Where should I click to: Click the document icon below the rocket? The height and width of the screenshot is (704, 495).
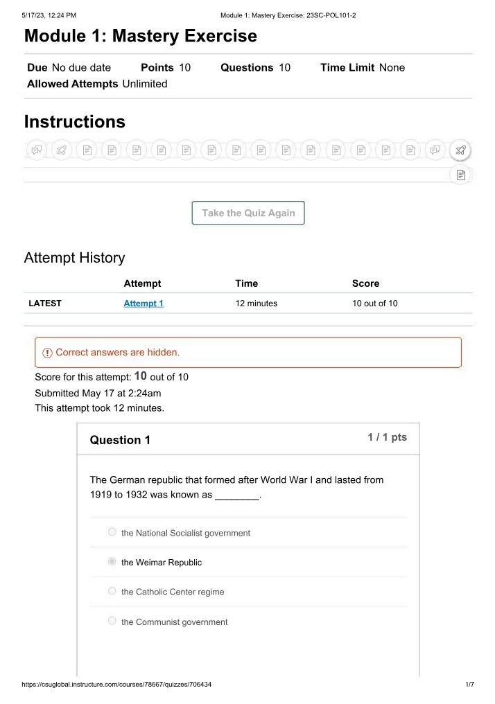pyautogui.click(x=460, y=175)
